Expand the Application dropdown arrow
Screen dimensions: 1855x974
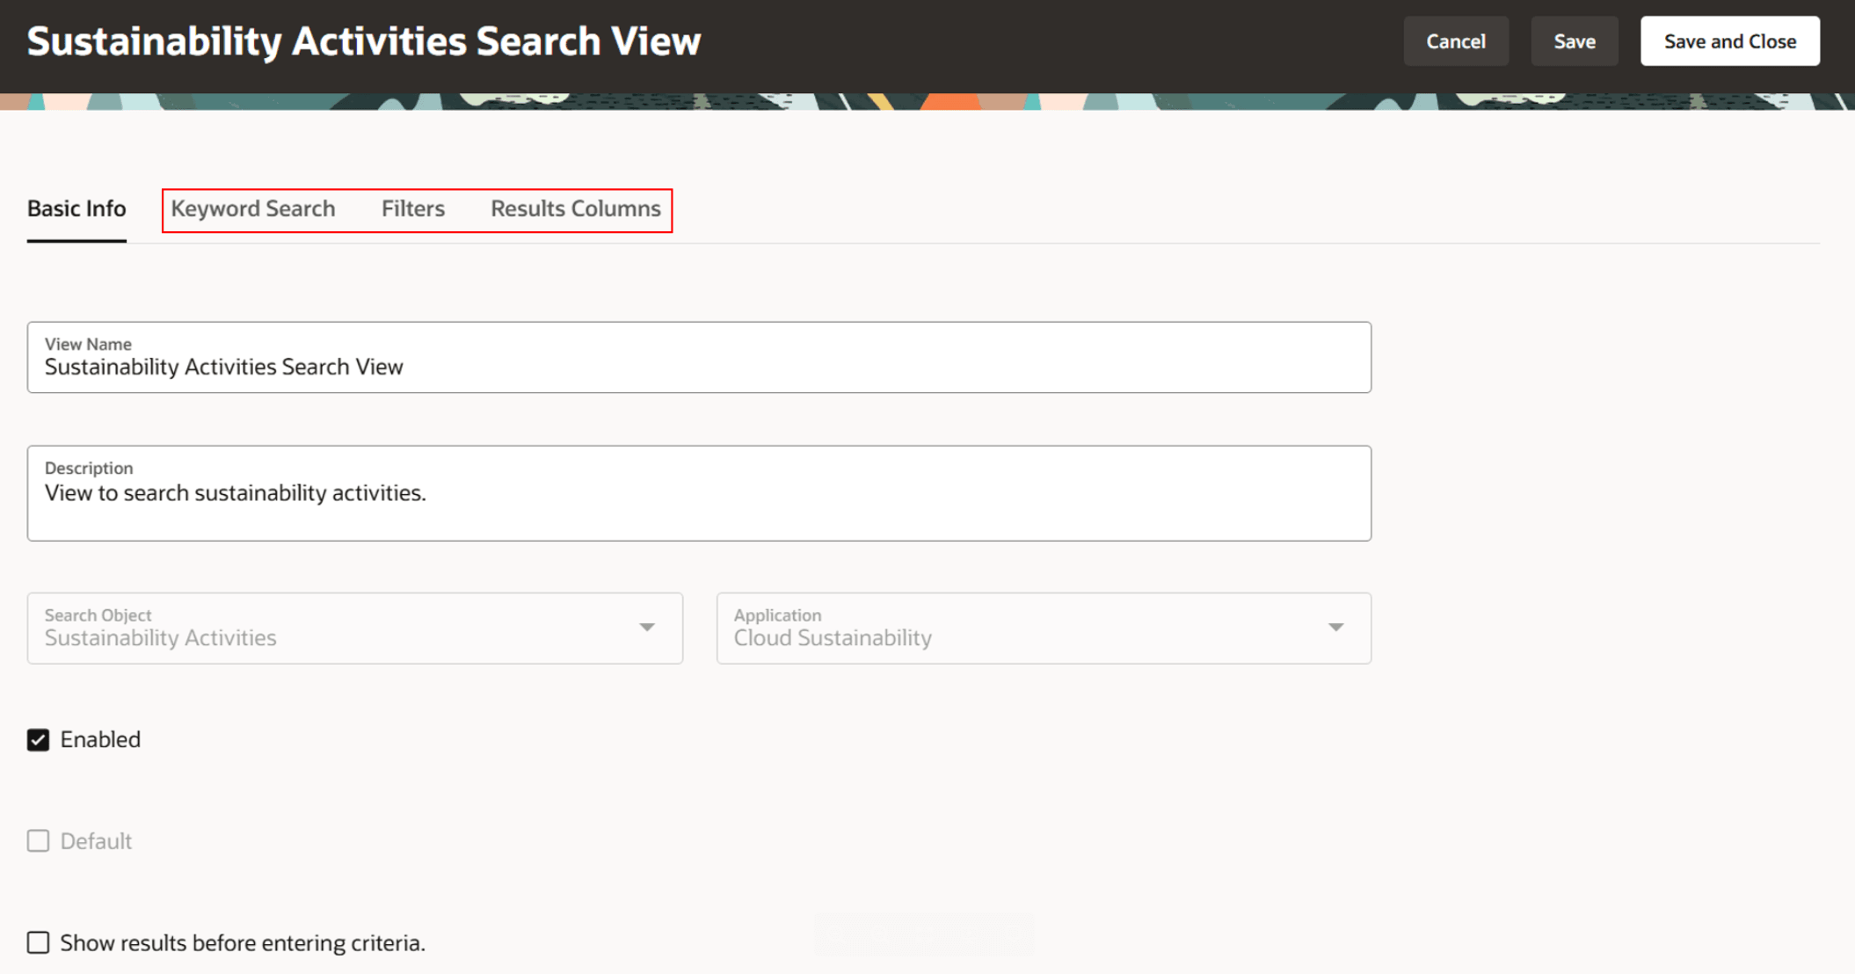pyautogui.click(x=1335, y=628)
